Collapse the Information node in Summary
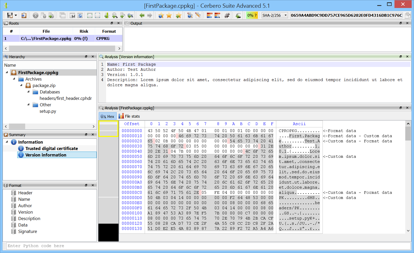Image resolution: width=414 pixels, height=253 pixels. pos(7,142)
